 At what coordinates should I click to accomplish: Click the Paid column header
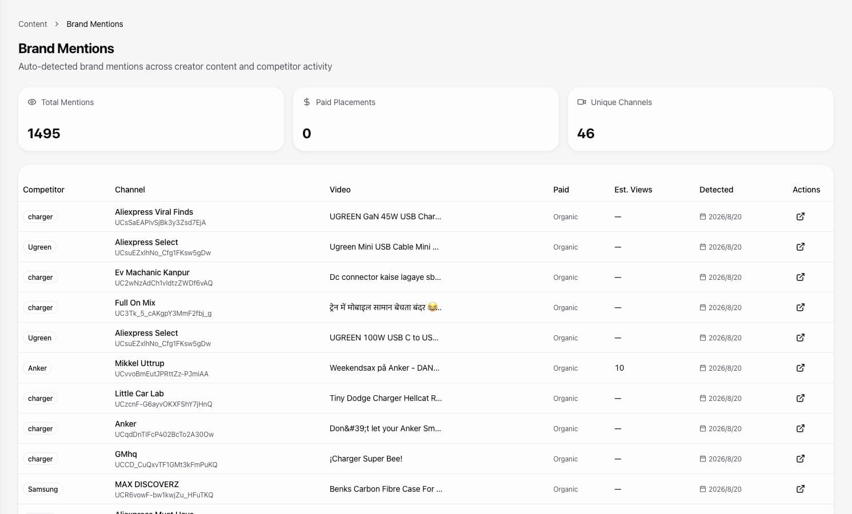coord(561,190)
